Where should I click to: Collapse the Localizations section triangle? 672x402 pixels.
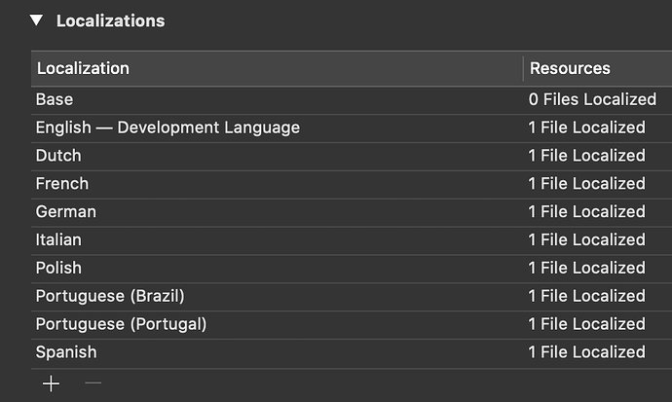click(x=36, y=20)
